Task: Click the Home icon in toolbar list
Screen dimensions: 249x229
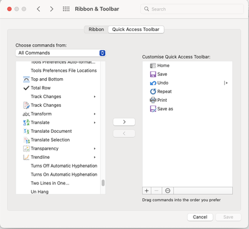Action: pyautogui.click(x=153, y=66)
